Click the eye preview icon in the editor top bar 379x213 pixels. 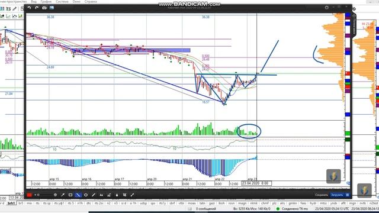pyautogui.click(x=44, y=8)
